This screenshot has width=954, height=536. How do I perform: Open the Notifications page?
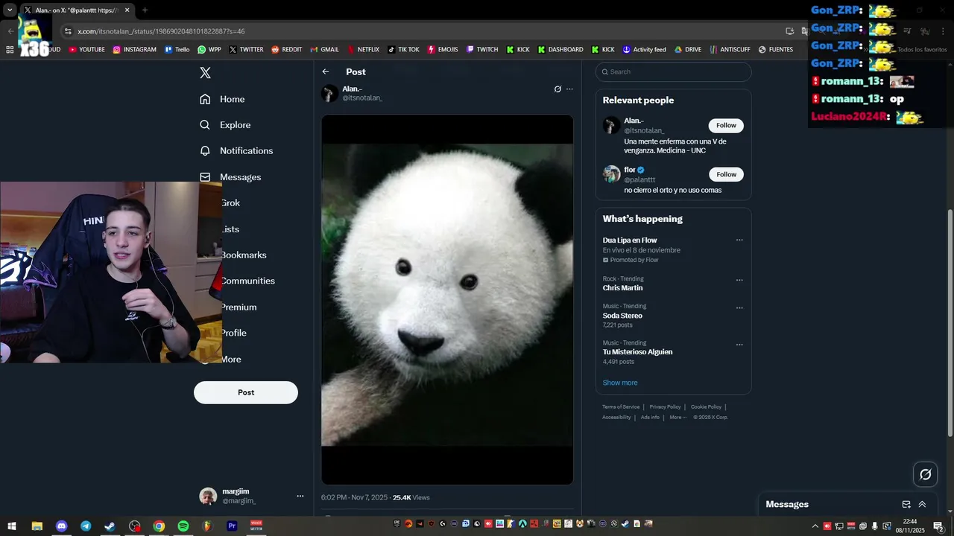tap(236, 150)
